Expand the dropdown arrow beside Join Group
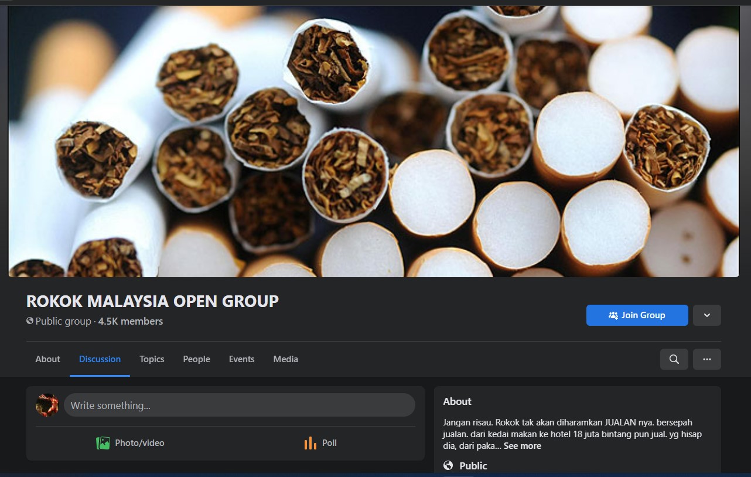This screenshot has height=477, width=751. point(707,315)
